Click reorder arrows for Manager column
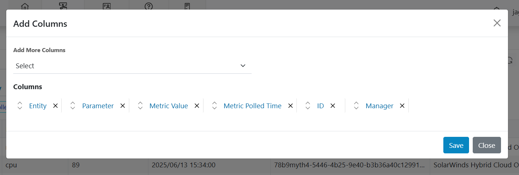This screenshot has height=175, width=519. pyautogui.click(x=356, y=106)
